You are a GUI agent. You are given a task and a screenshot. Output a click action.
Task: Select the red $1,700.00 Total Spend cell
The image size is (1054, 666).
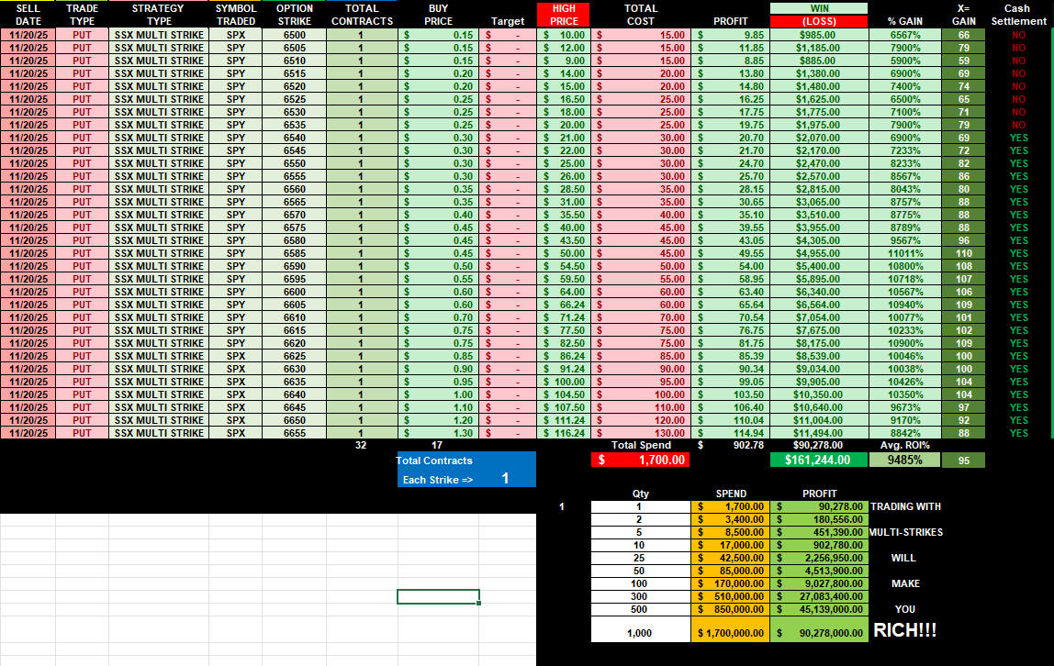coord(640,461)
